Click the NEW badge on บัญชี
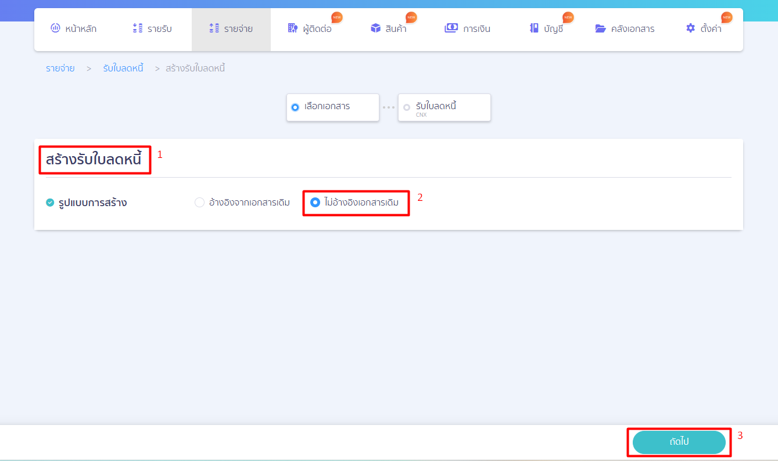The width and height of the screenshot is (778, 461). (568, 17)
